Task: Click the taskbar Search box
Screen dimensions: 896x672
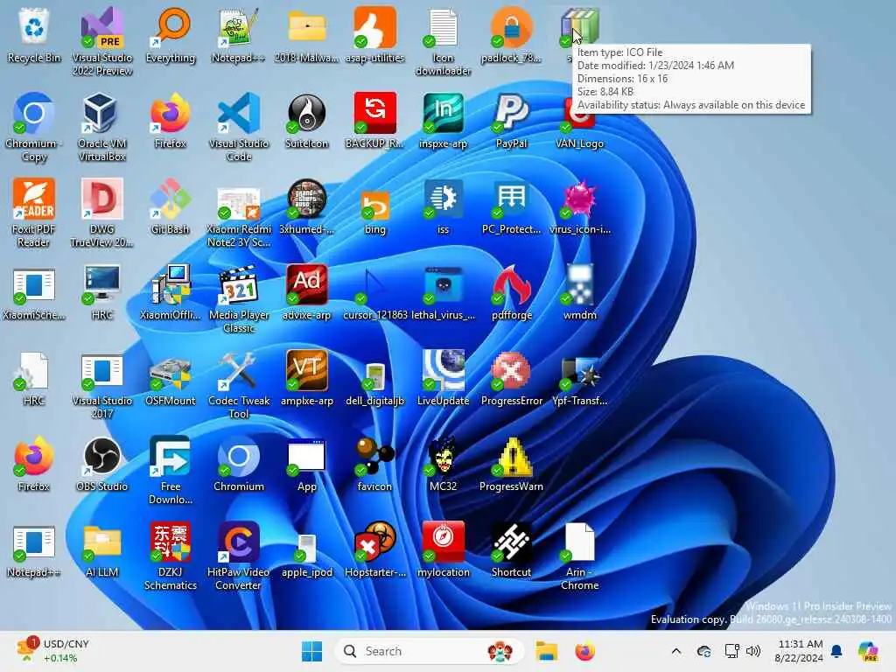Action: click(x=429, y=651)
